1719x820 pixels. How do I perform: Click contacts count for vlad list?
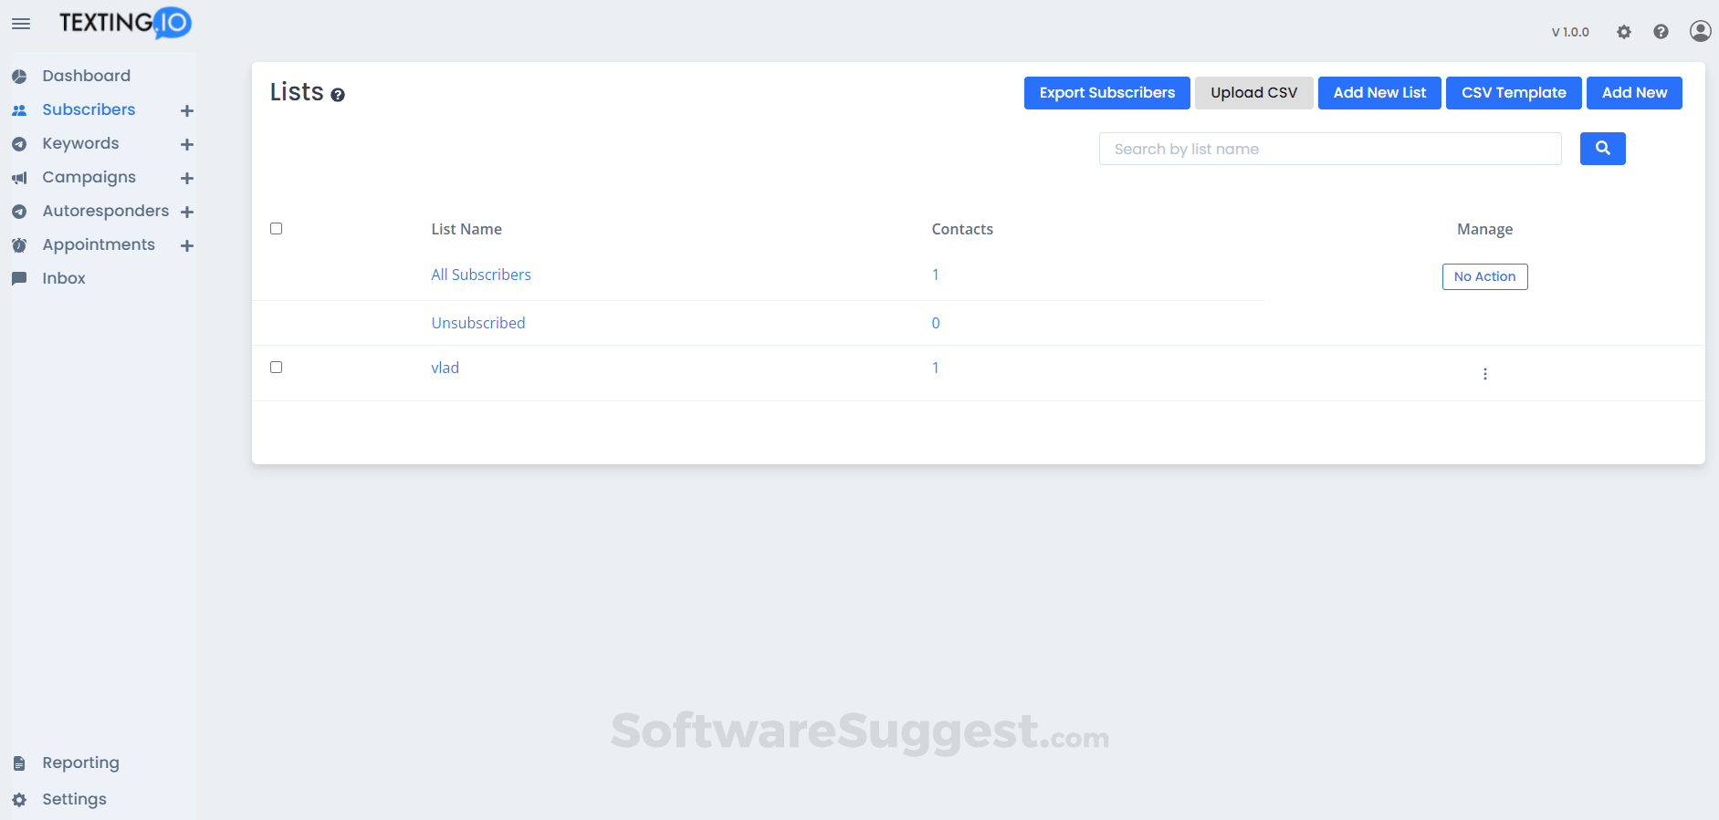935,368
